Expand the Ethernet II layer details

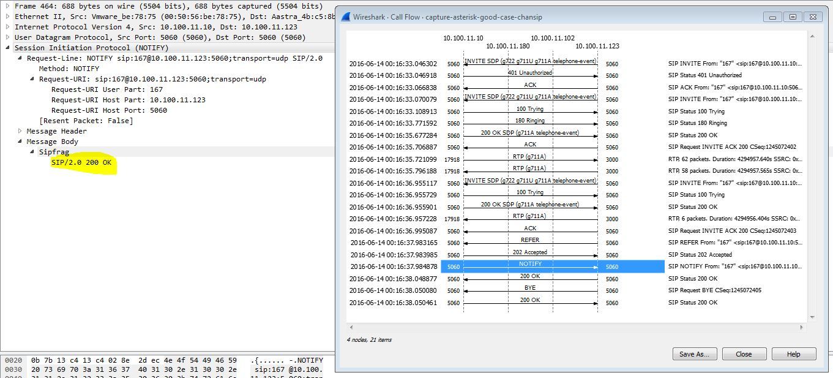7,17
